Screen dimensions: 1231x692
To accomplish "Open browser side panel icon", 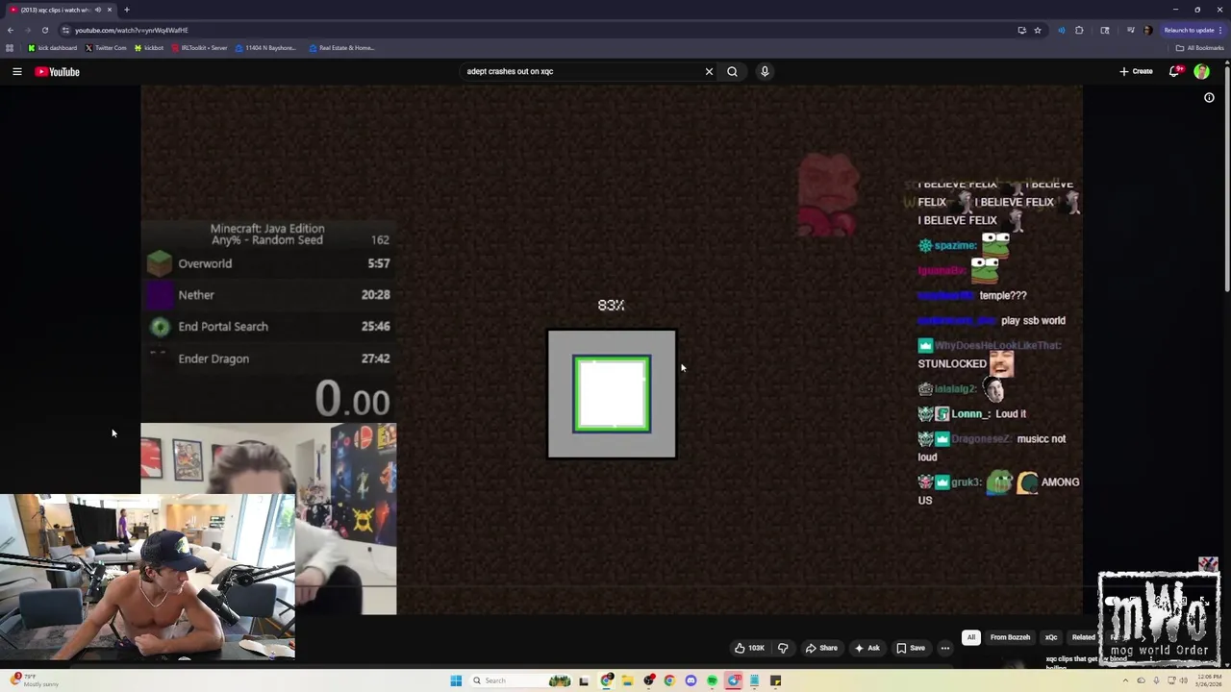I will 1105,30.
